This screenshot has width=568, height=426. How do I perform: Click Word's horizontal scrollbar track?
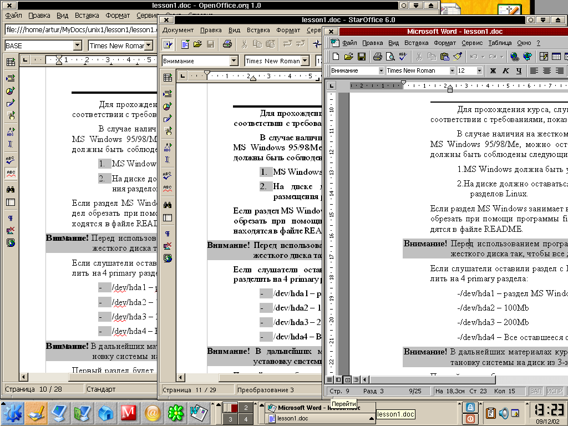pos(531,379)
